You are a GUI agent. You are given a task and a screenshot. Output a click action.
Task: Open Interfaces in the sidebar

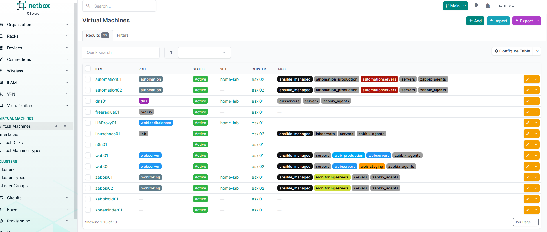[9, 134]
